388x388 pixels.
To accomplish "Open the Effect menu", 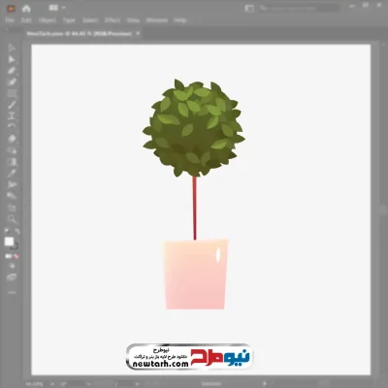I will click(113, 20).
